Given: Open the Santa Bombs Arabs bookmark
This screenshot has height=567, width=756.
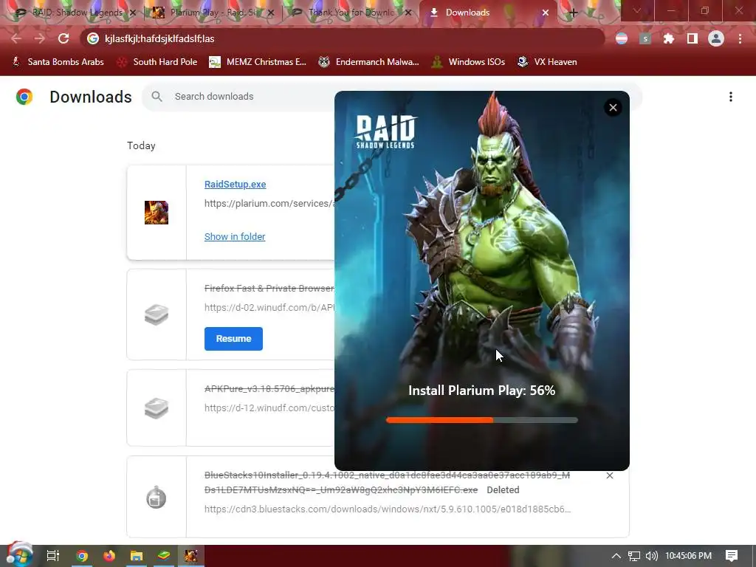Looking at the screenshot, I should pyautogui.click(x=58, y=62).
